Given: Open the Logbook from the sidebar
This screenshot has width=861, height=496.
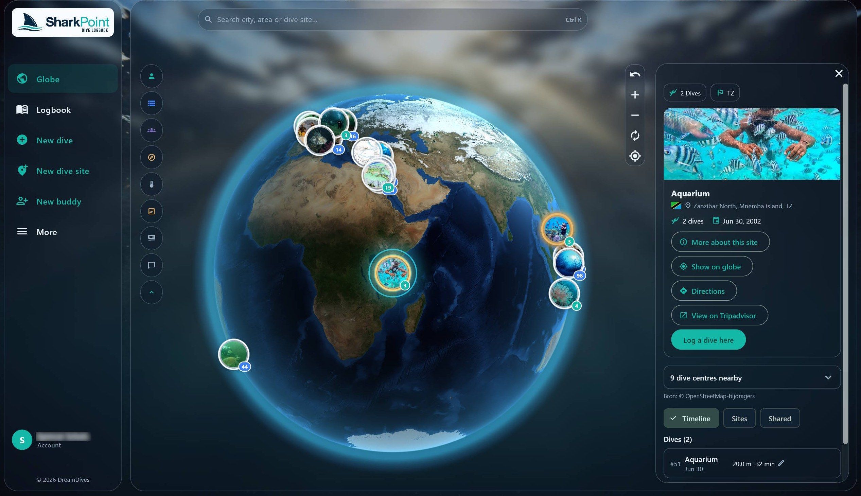Looking at the screenshot, I should pos(63,110).
